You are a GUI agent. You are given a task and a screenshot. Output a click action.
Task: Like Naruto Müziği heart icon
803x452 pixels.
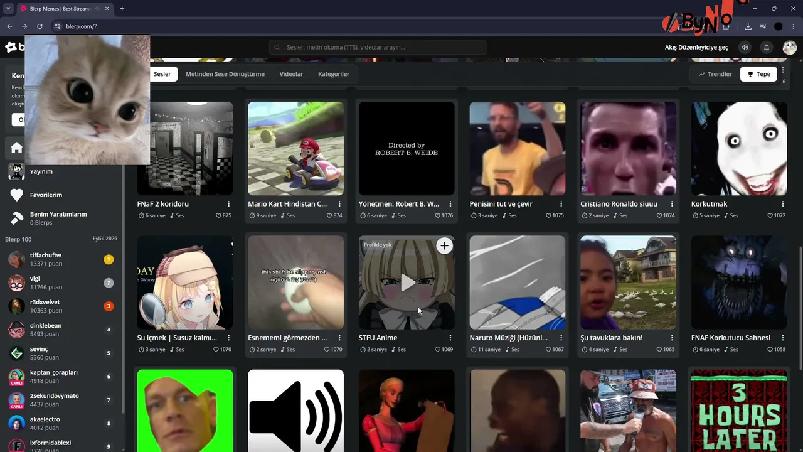(548, 349)
